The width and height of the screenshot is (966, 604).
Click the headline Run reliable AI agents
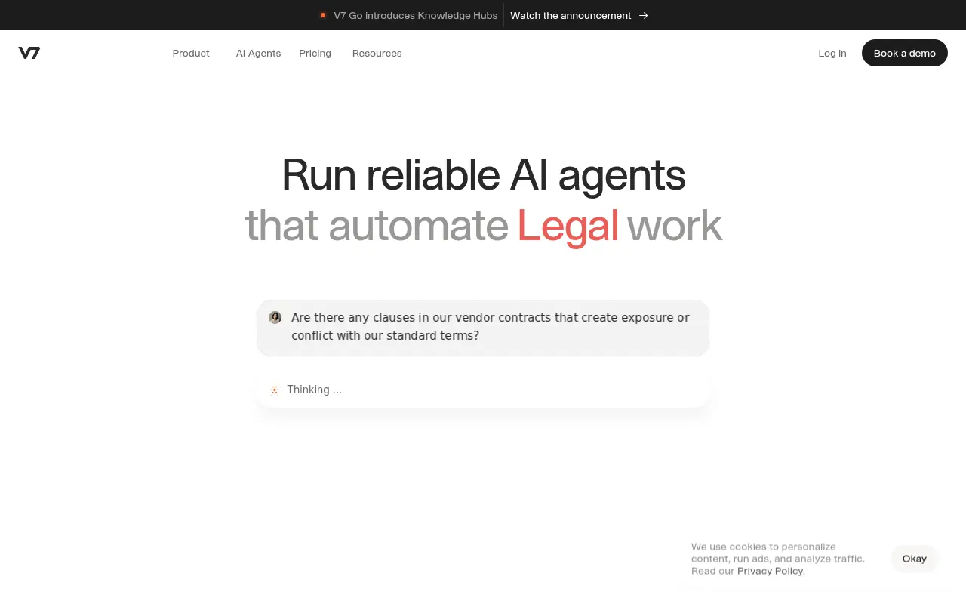483,175
